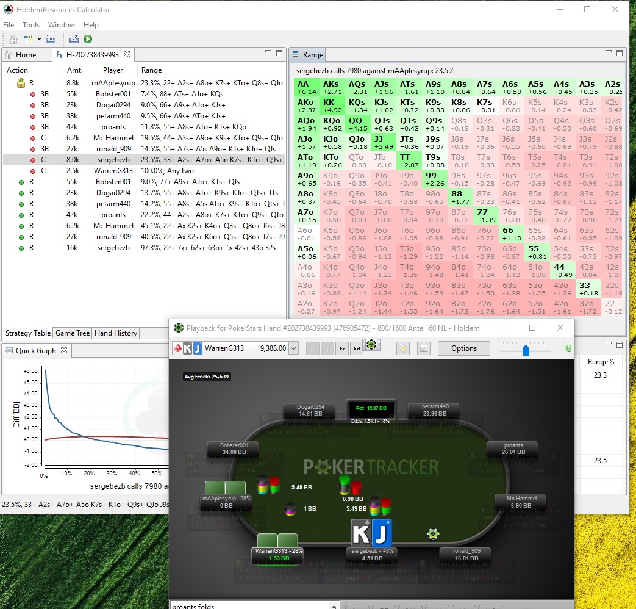Open the Window menu
The width and height of the screenshot is (636, 609).
[x=61, y=25]
